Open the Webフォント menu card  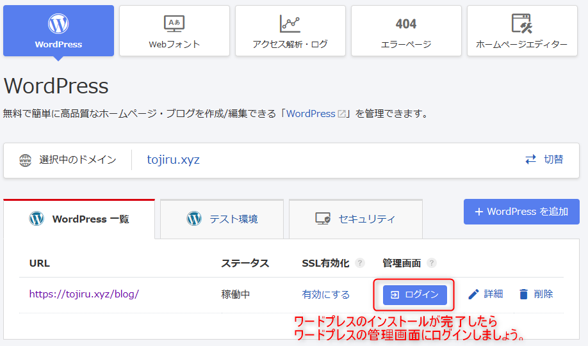(174, 31)
